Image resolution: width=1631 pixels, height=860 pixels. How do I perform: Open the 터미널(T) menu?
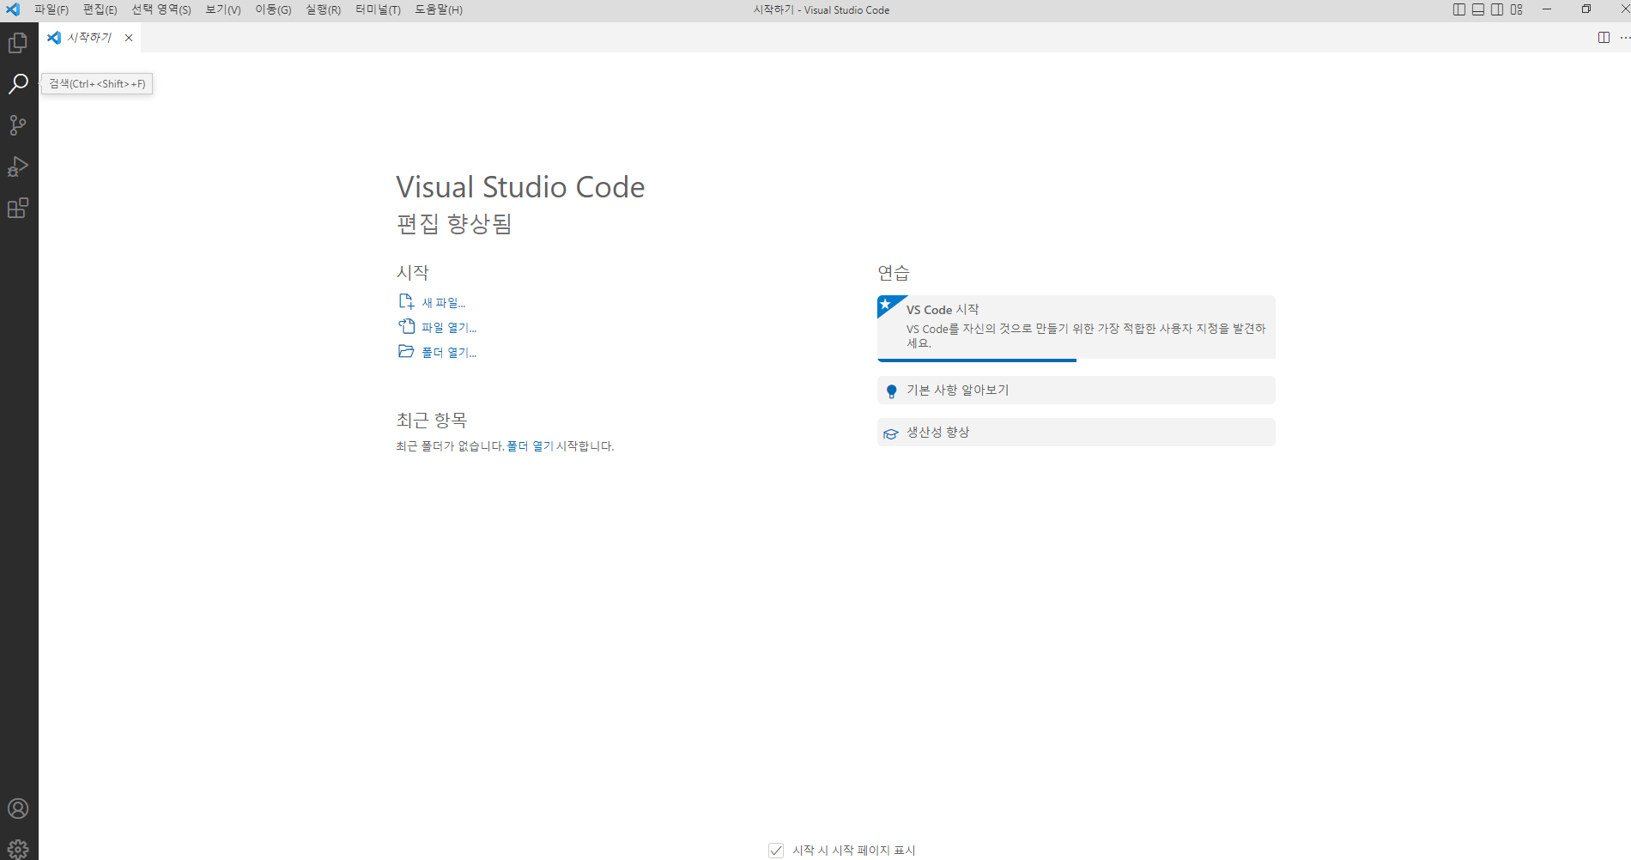378,9
